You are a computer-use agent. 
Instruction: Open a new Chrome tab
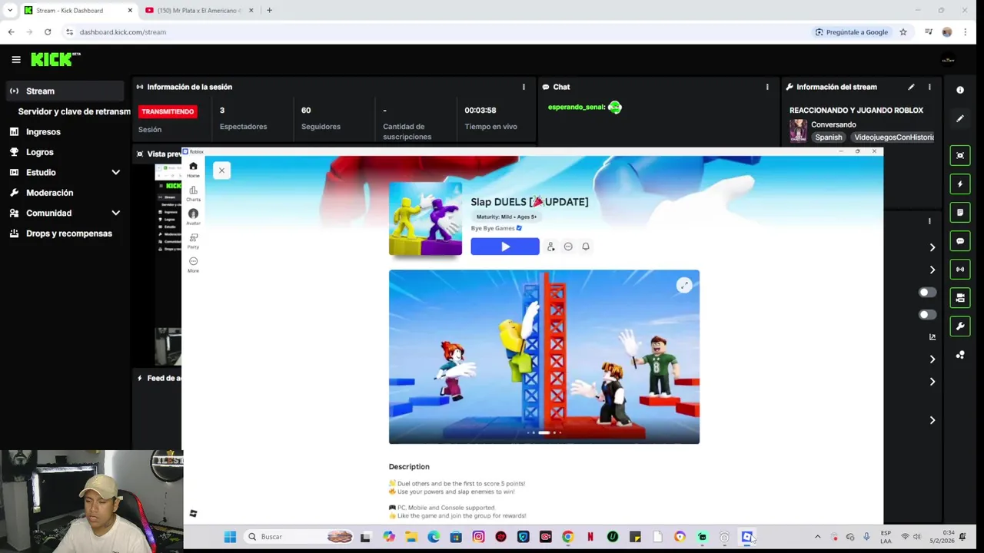click(269, 10)
